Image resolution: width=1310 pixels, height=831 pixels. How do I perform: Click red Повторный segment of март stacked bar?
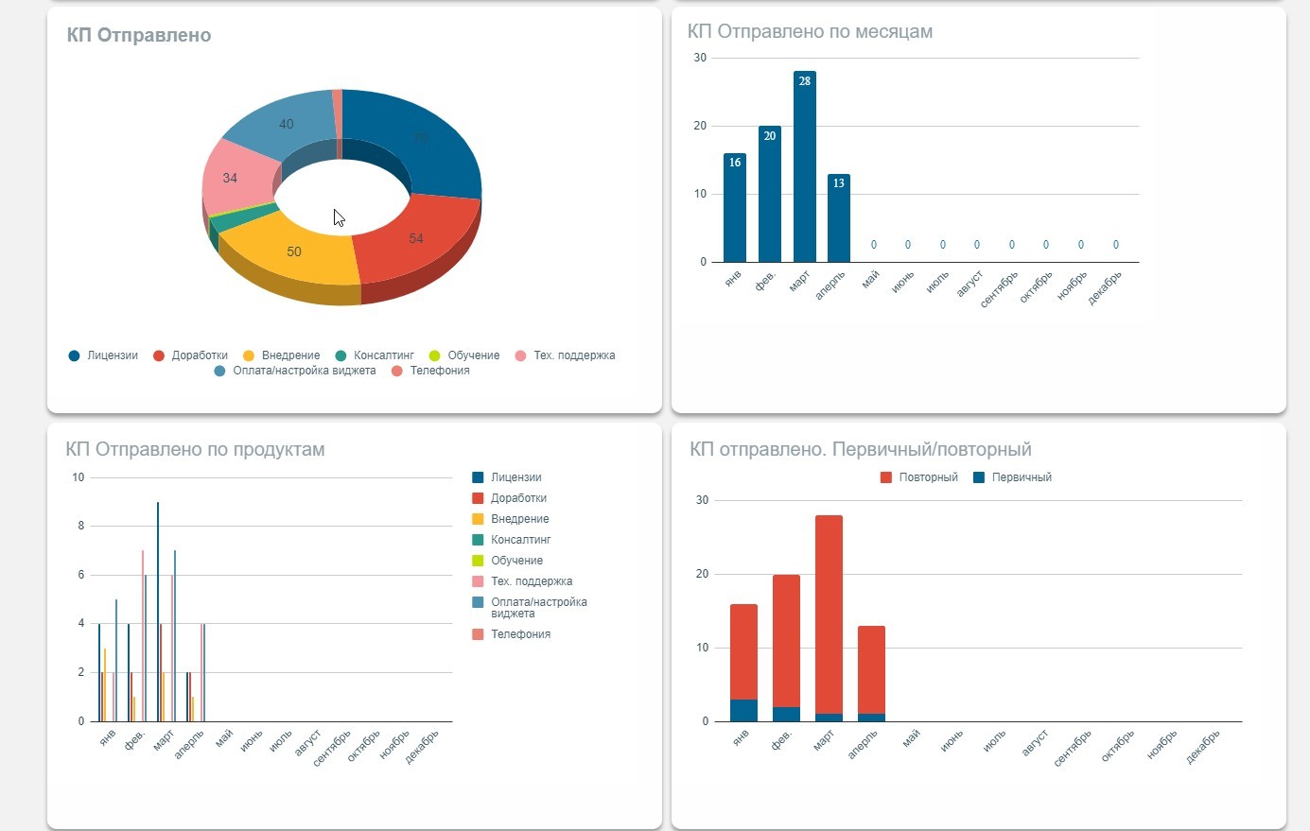pyautogui.click(x=829, y=615)
